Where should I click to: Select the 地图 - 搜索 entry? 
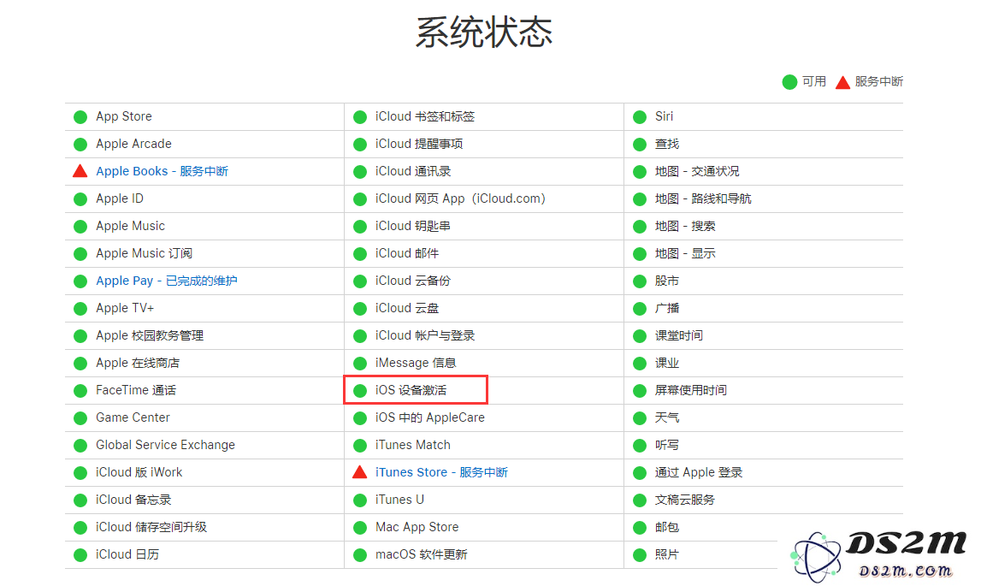point(685,226)
